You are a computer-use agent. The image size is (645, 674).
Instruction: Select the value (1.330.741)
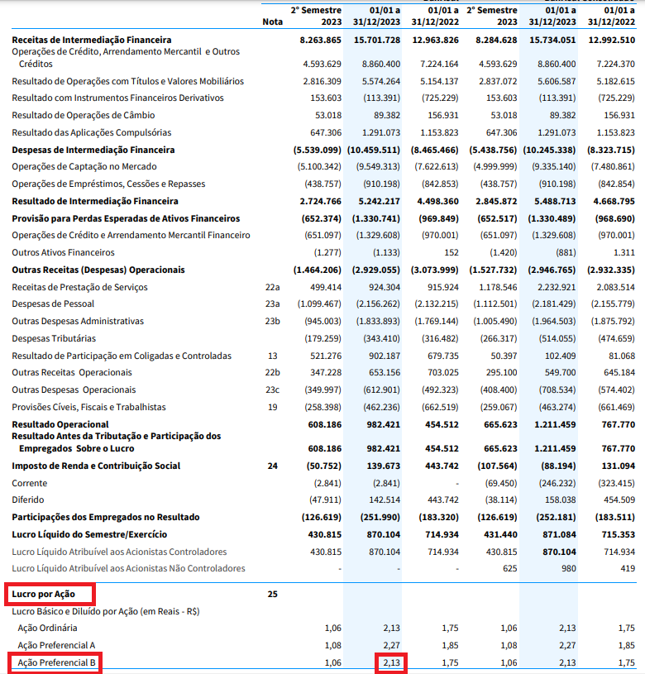click(376, 218)
